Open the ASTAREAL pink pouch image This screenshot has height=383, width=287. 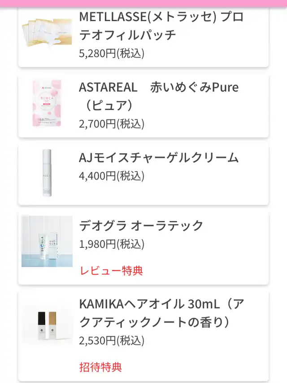[47, 103]
